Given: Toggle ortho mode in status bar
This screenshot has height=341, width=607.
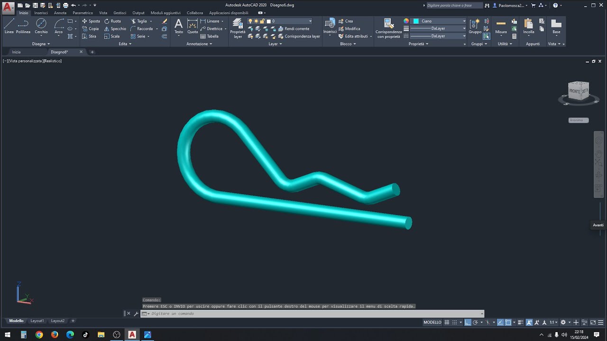Looking at the screenshot, I should tap(468, 323).
